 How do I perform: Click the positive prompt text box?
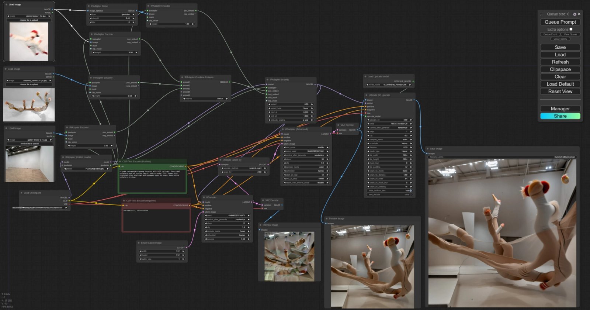(x=152, y=181)
